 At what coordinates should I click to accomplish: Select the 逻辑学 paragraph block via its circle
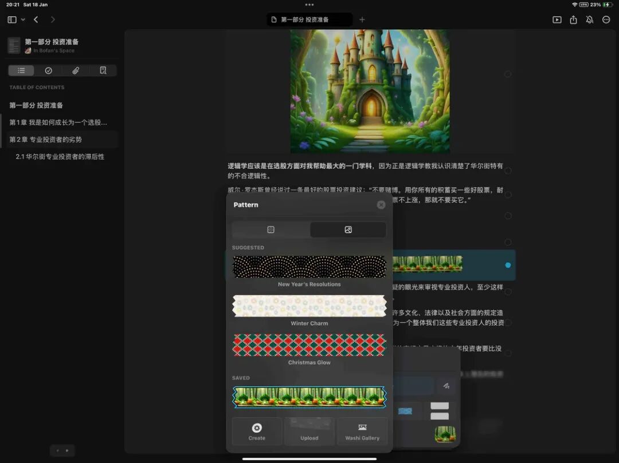coord(508,171)
